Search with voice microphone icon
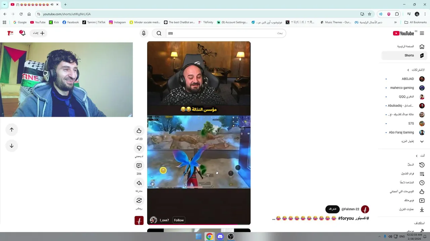Image resolution: width=430 pixels, height=241 pixels. (144, 33)
